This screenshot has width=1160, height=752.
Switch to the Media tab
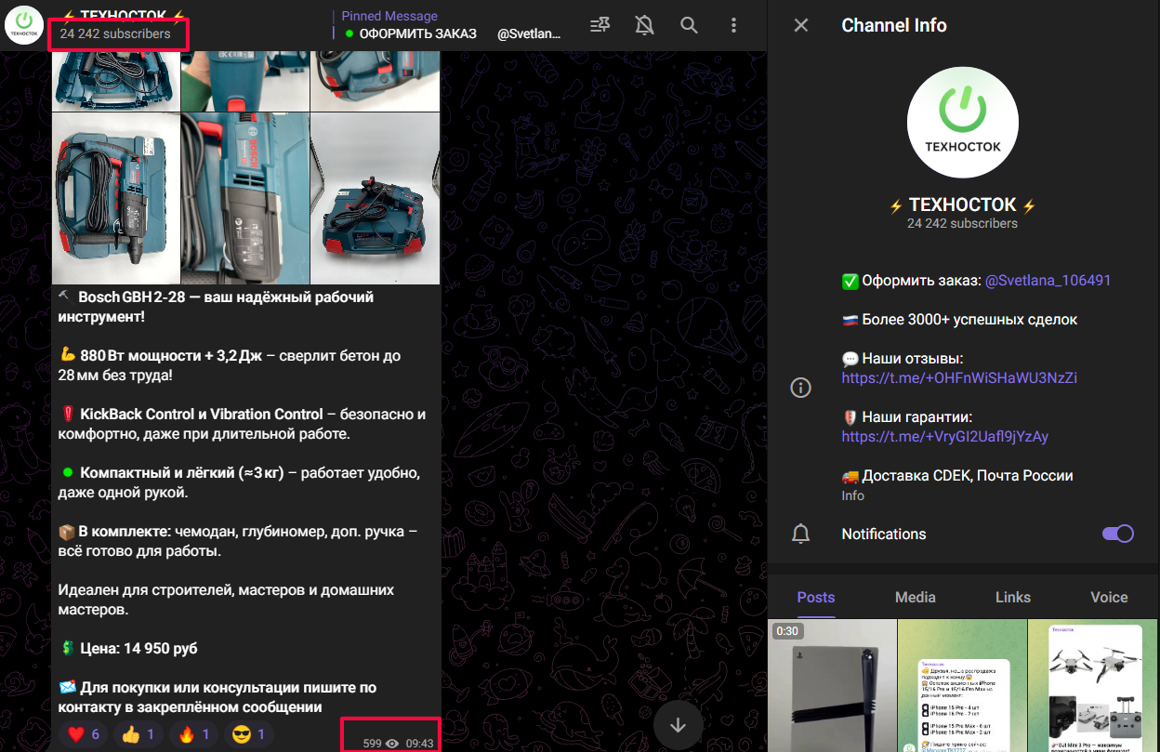point(916,597)
